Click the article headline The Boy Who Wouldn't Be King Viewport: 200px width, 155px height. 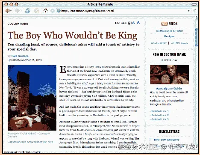point(72,36)
